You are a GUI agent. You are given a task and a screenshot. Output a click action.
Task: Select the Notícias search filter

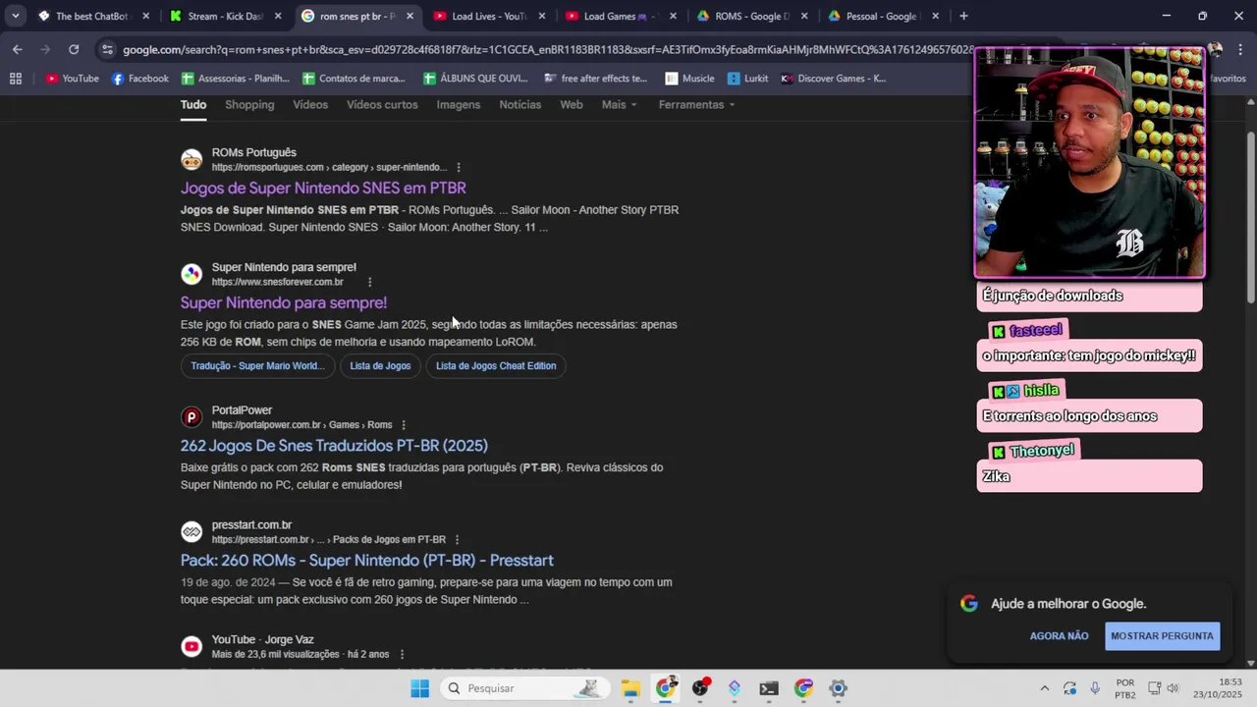(x=520, y=105)
